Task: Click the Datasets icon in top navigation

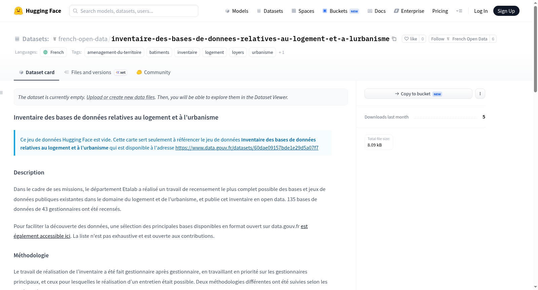Action: tap(259, 11)
